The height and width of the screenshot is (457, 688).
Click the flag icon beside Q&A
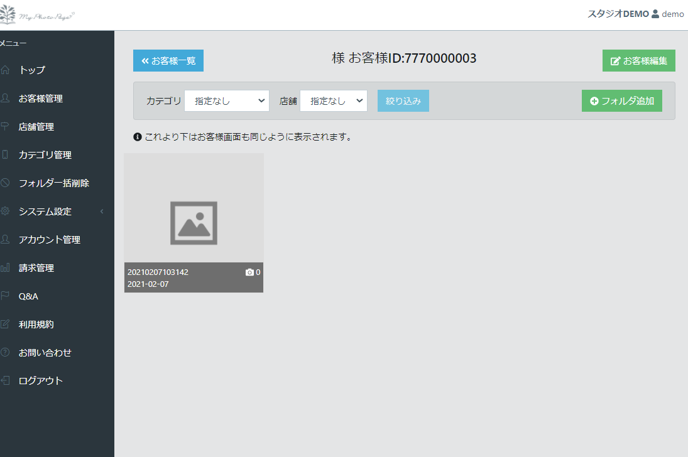(x=6, y=296)
